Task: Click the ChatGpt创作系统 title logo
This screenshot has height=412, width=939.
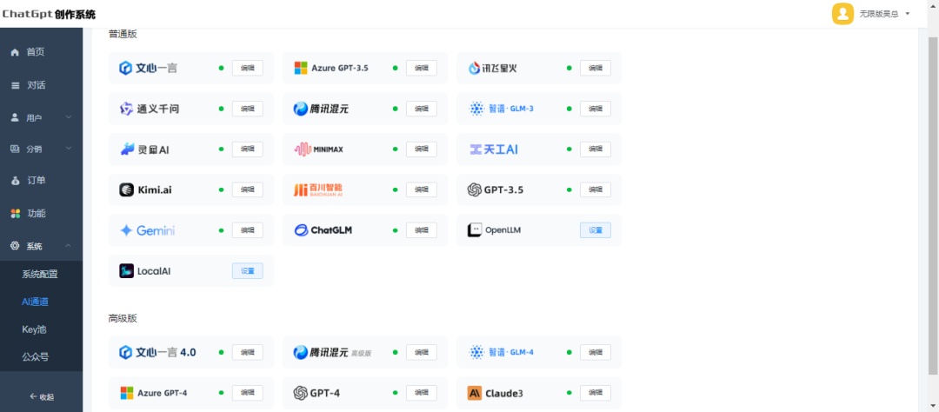Action: click(x=49, y=15)
